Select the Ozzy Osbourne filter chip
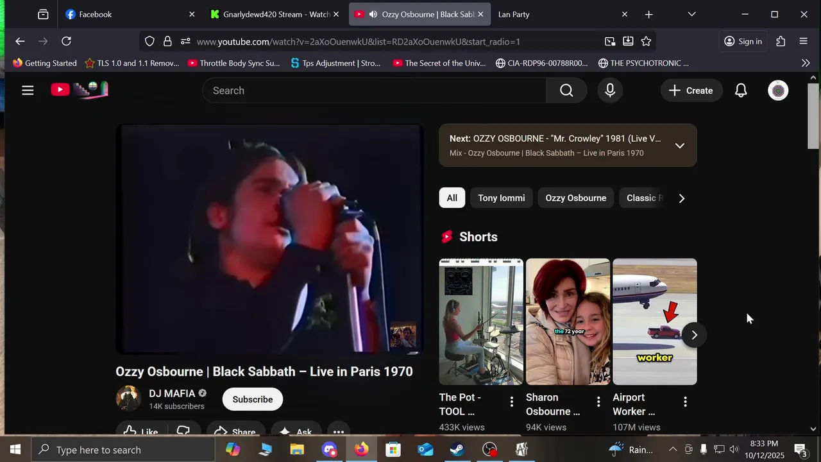This screenshot has width=821, height=462. pos(576,198)
